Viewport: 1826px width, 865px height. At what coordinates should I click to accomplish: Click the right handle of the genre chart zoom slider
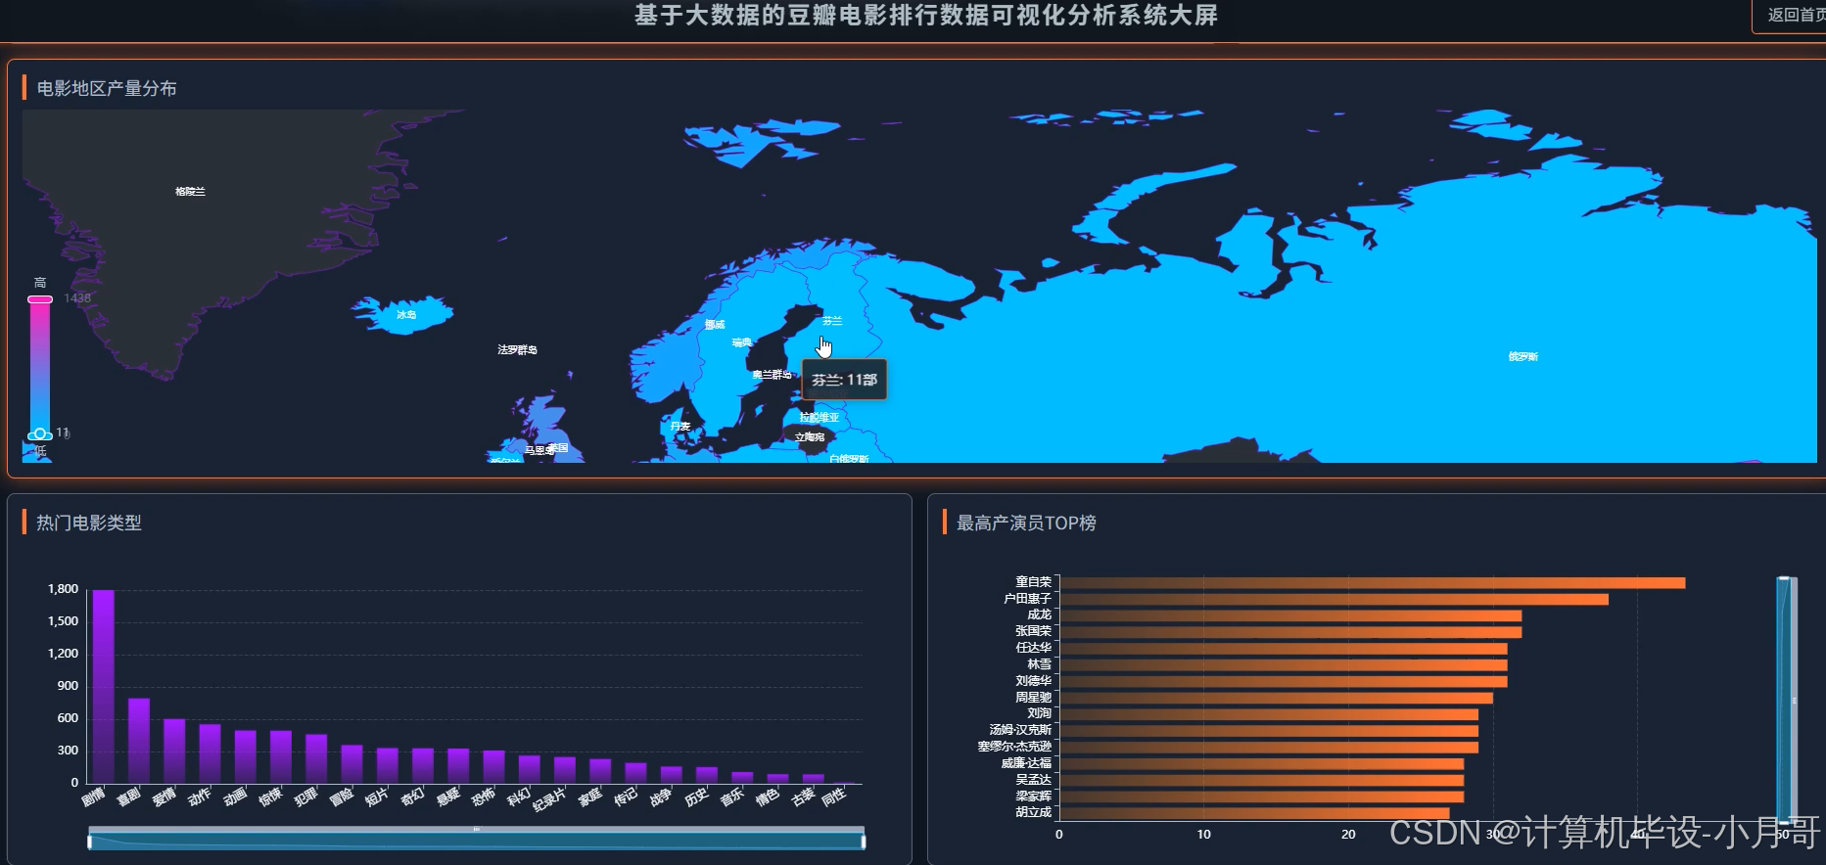(x=864, y=842)
